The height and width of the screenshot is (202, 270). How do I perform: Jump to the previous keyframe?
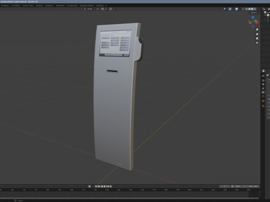pos(99,186)
